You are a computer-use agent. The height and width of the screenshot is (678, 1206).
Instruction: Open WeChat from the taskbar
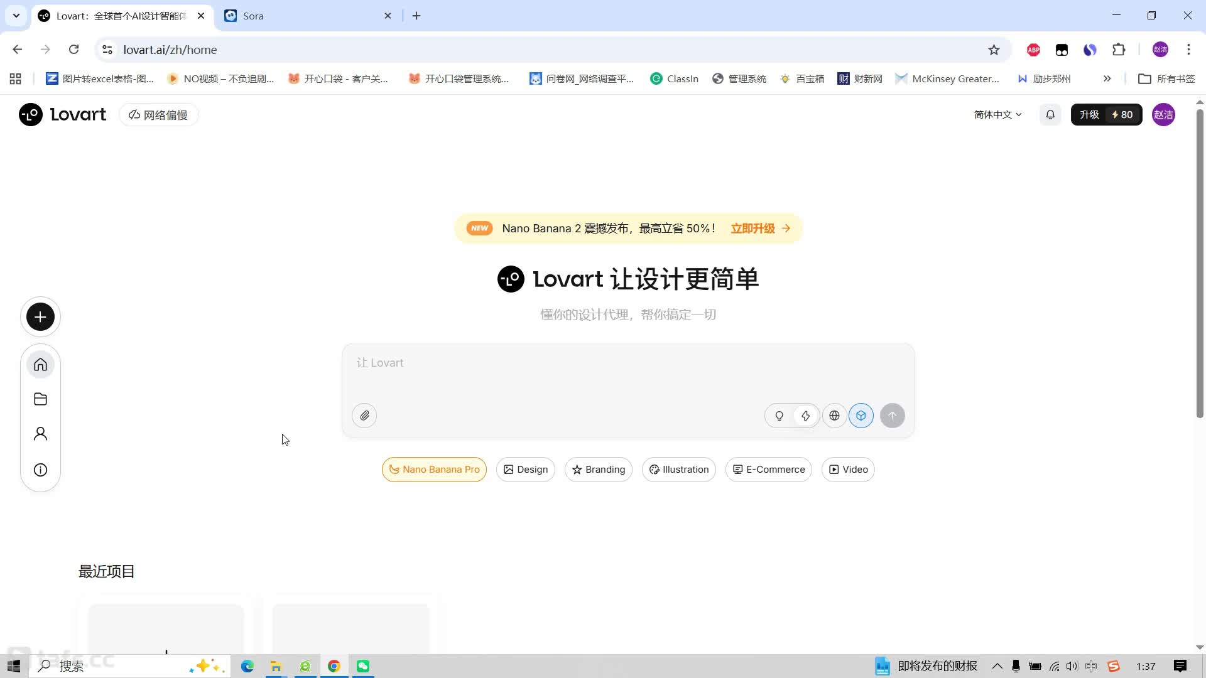363,666
